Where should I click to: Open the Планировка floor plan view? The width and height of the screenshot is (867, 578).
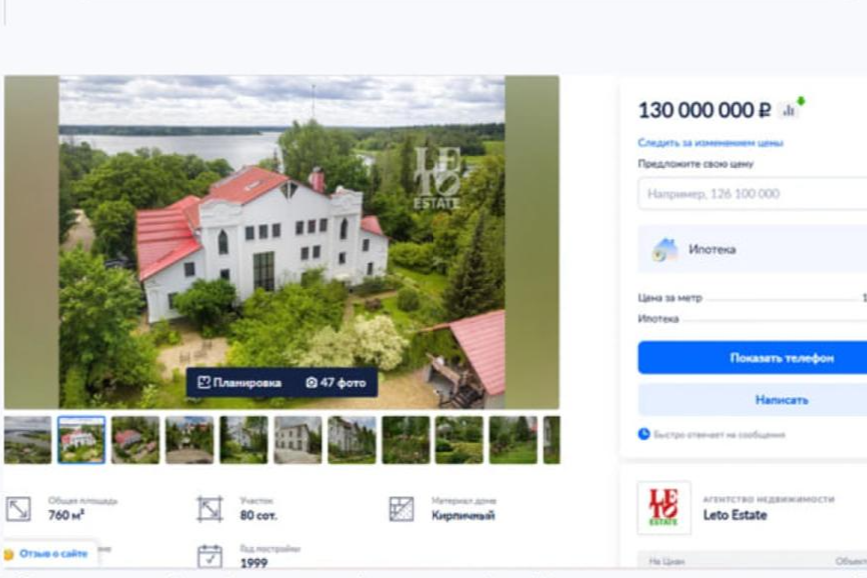click(240, 383)
